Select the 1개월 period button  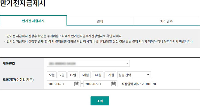point(85,75)
